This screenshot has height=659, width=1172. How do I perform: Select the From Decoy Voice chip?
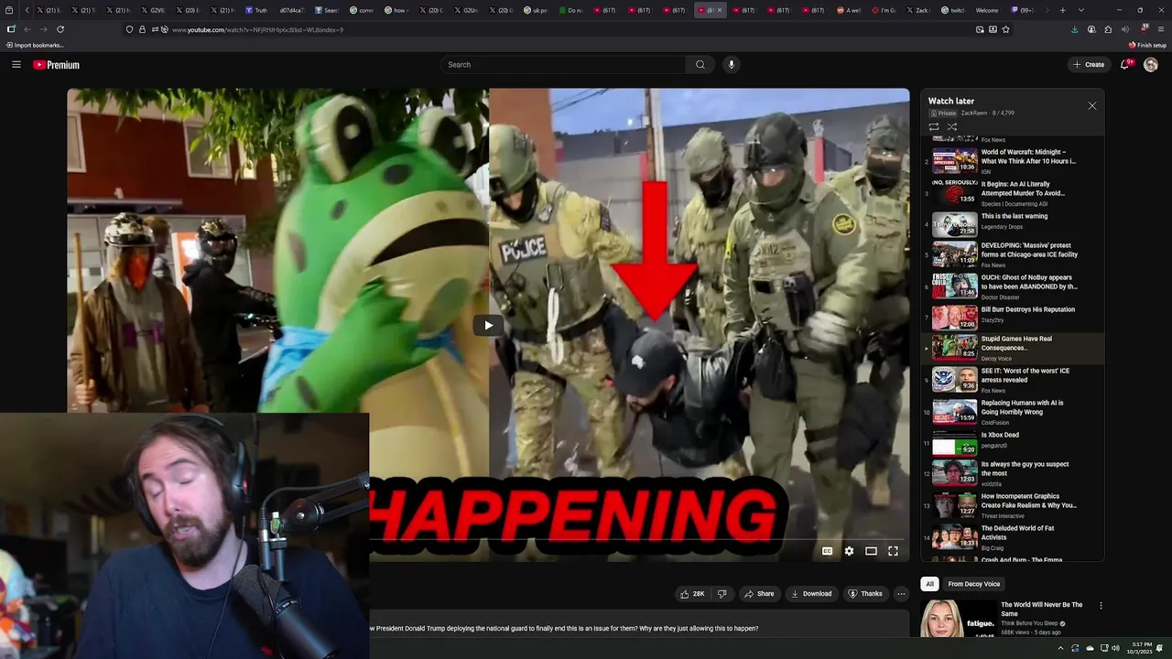click(973, 584)
